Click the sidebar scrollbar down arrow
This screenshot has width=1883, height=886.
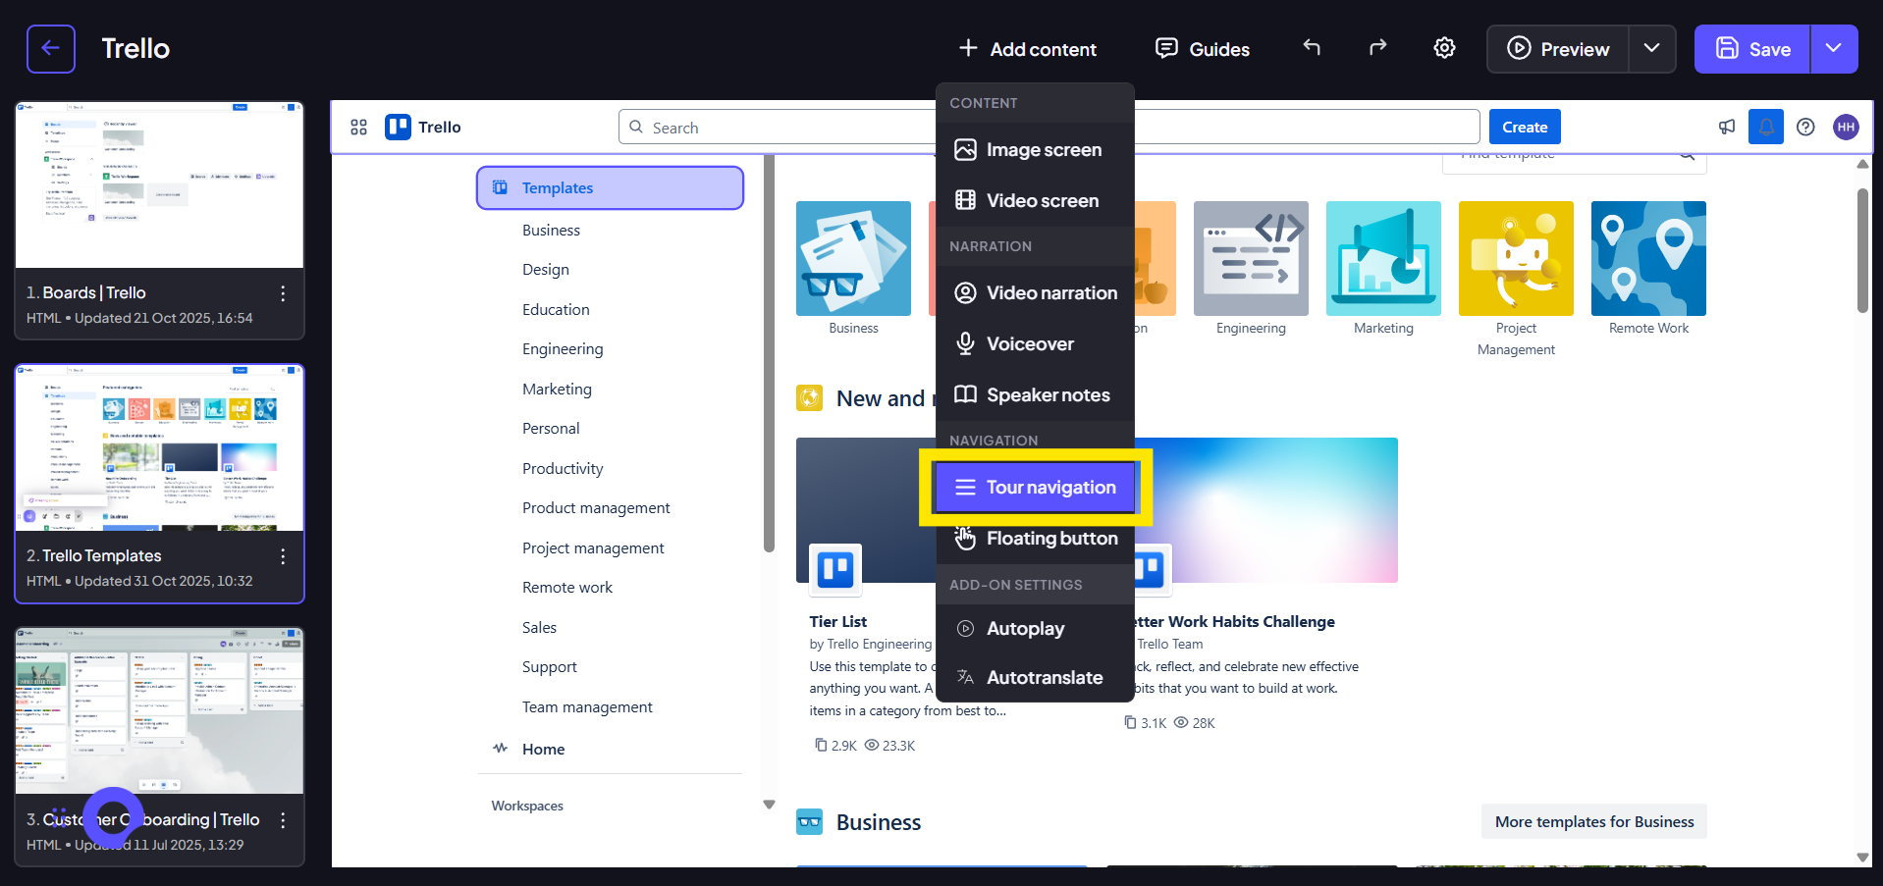[x=769, y=805]
